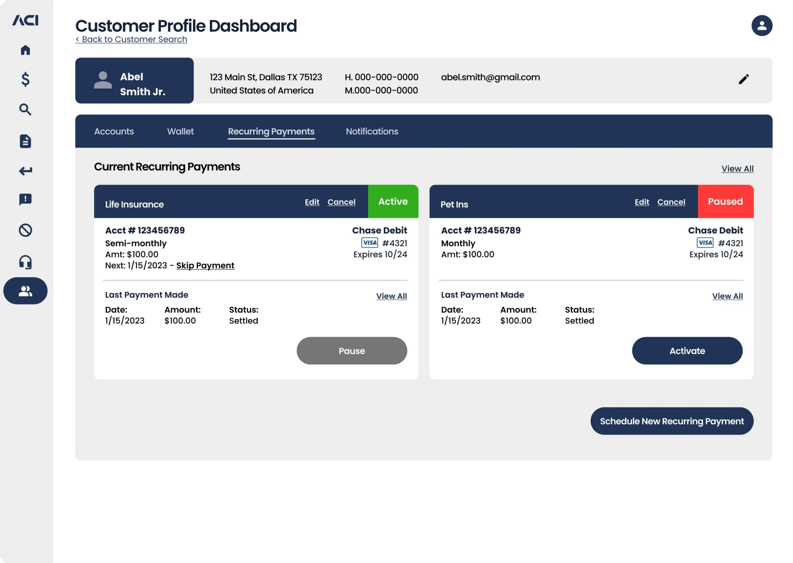Click the magnifying glass search icon
The height and width of the screenshot is (563, 793).
(25, 110)
